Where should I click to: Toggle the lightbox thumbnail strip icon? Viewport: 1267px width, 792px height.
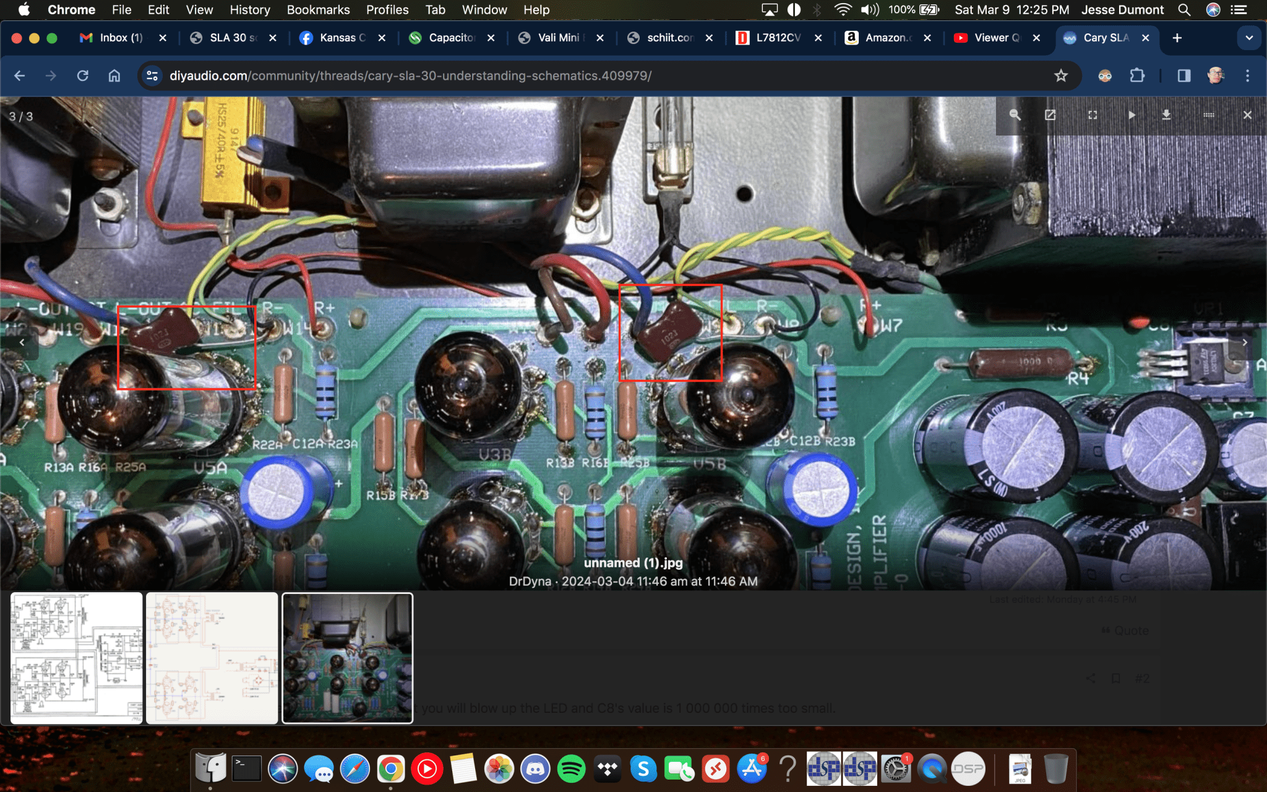(1208, 115)
